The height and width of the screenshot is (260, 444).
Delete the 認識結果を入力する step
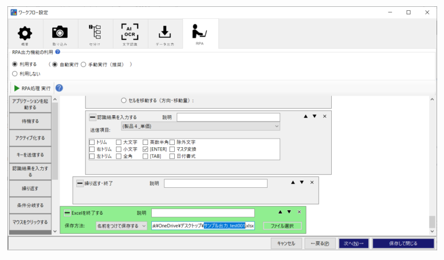324,116
